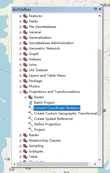Screen dimensions: 110x173
Task: Click the horizontal scrollbar left arrow
Action: pos(14,164)
